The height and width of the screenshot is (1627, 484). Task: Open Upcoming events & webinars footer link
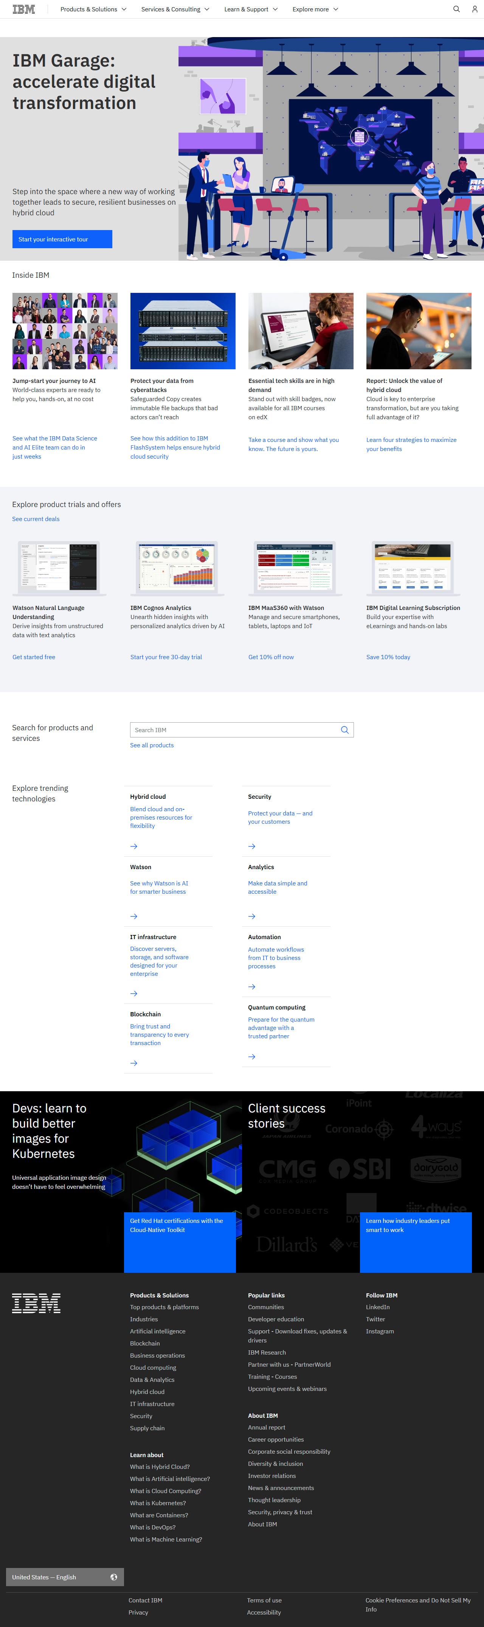click(287, 1388)
